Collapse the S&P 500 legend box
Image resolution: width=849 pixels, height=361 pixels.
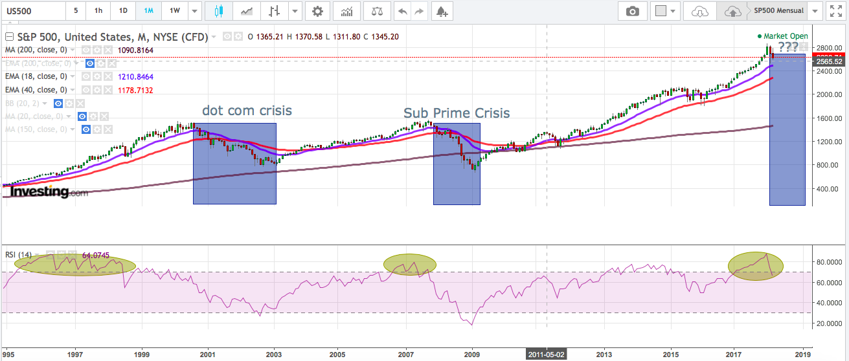(8, 37)
